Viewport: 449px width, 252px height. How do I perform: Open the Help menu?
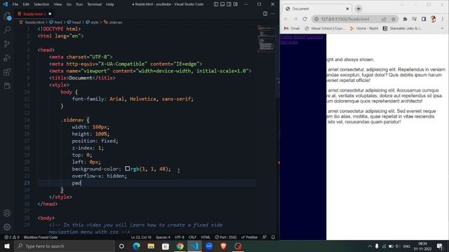110,4
